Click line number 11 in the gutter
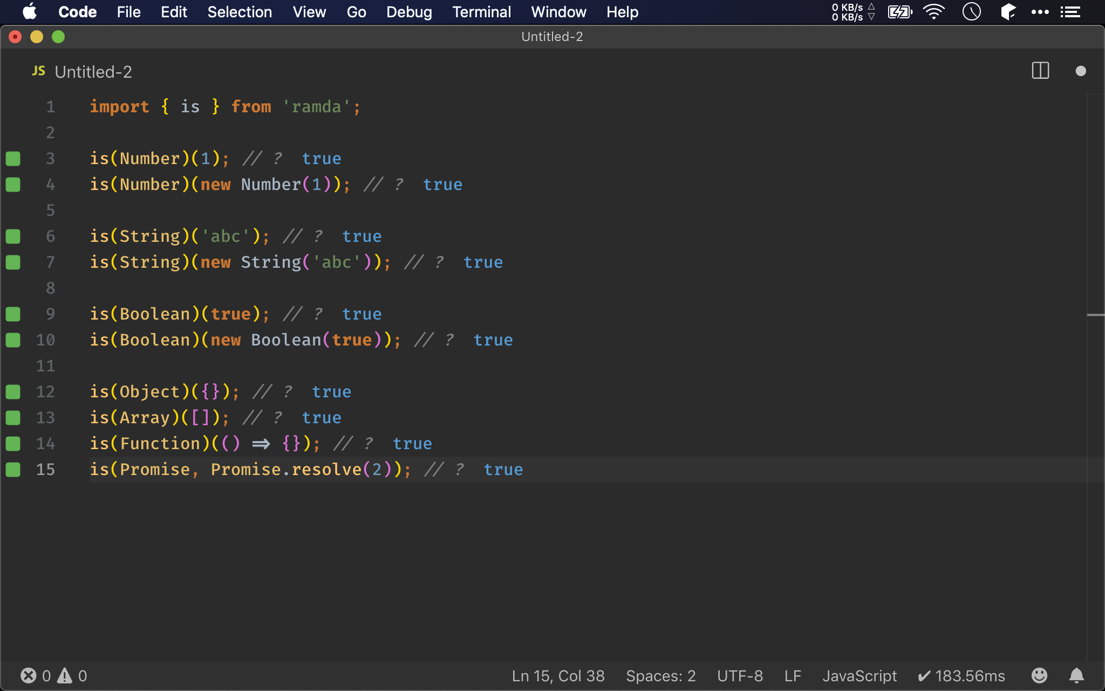 pyautogui.click(x=45, y=366)
